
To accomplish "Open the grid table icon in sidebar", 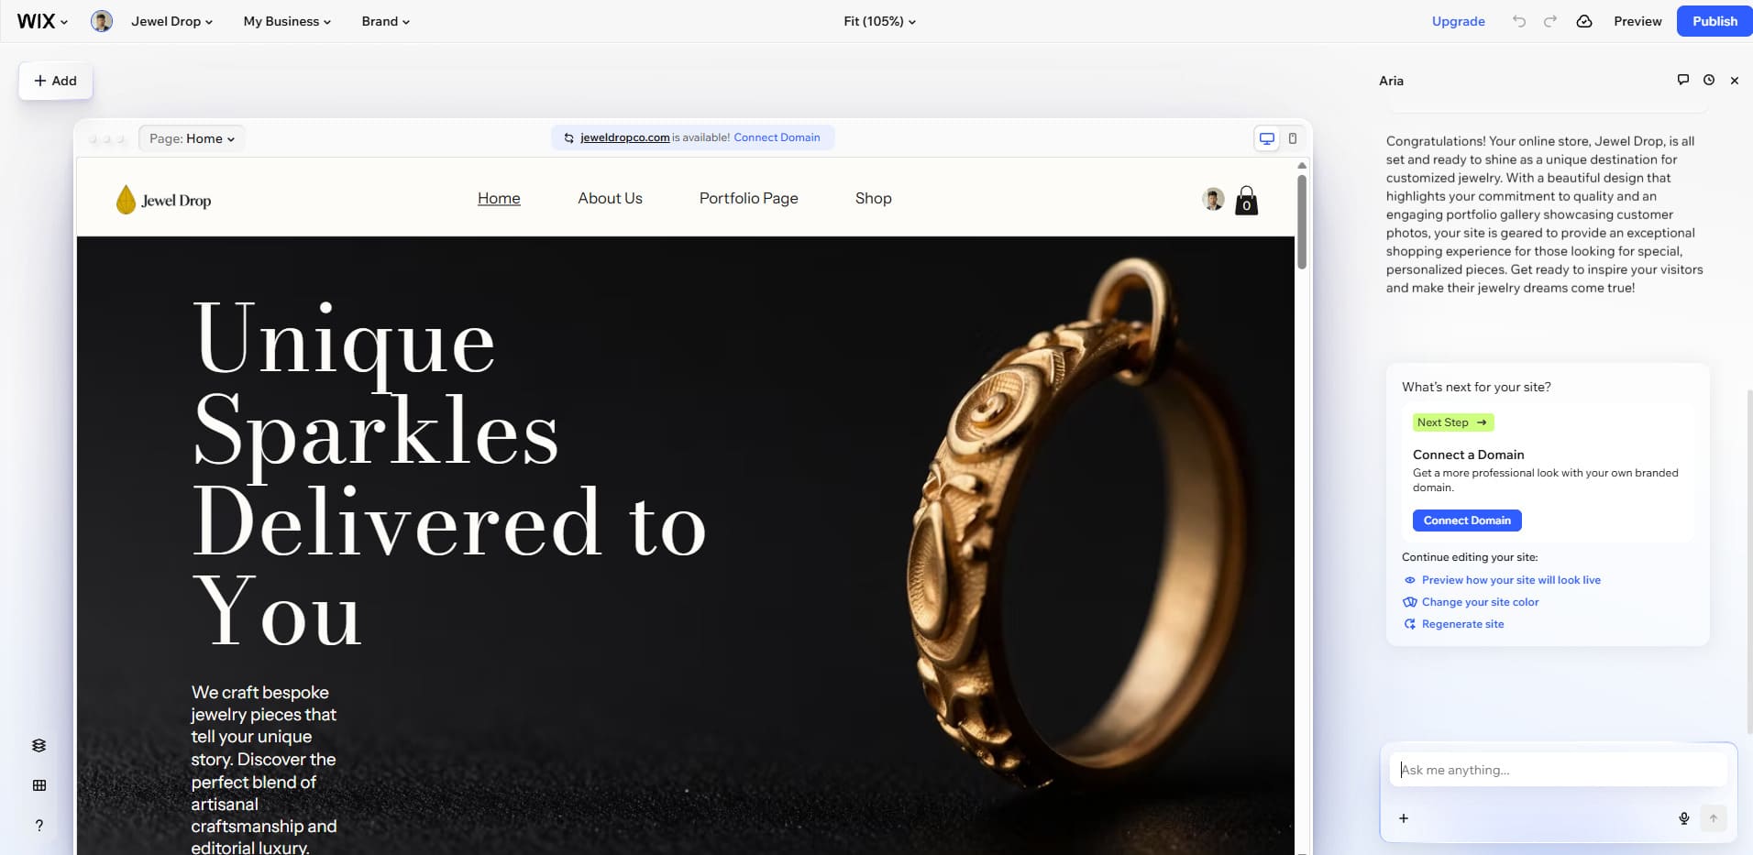I will 39,785.
